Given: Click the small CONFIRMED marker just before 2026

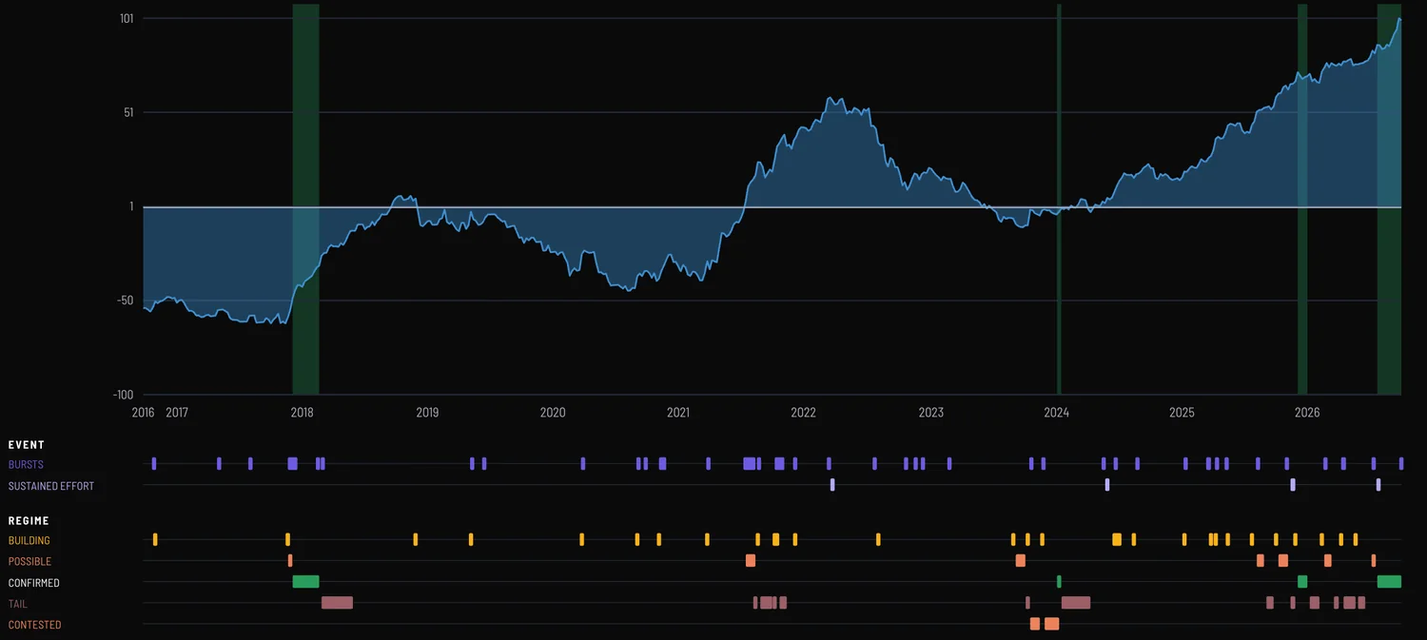Looking at the screenshot, I should coord(1302,582).
